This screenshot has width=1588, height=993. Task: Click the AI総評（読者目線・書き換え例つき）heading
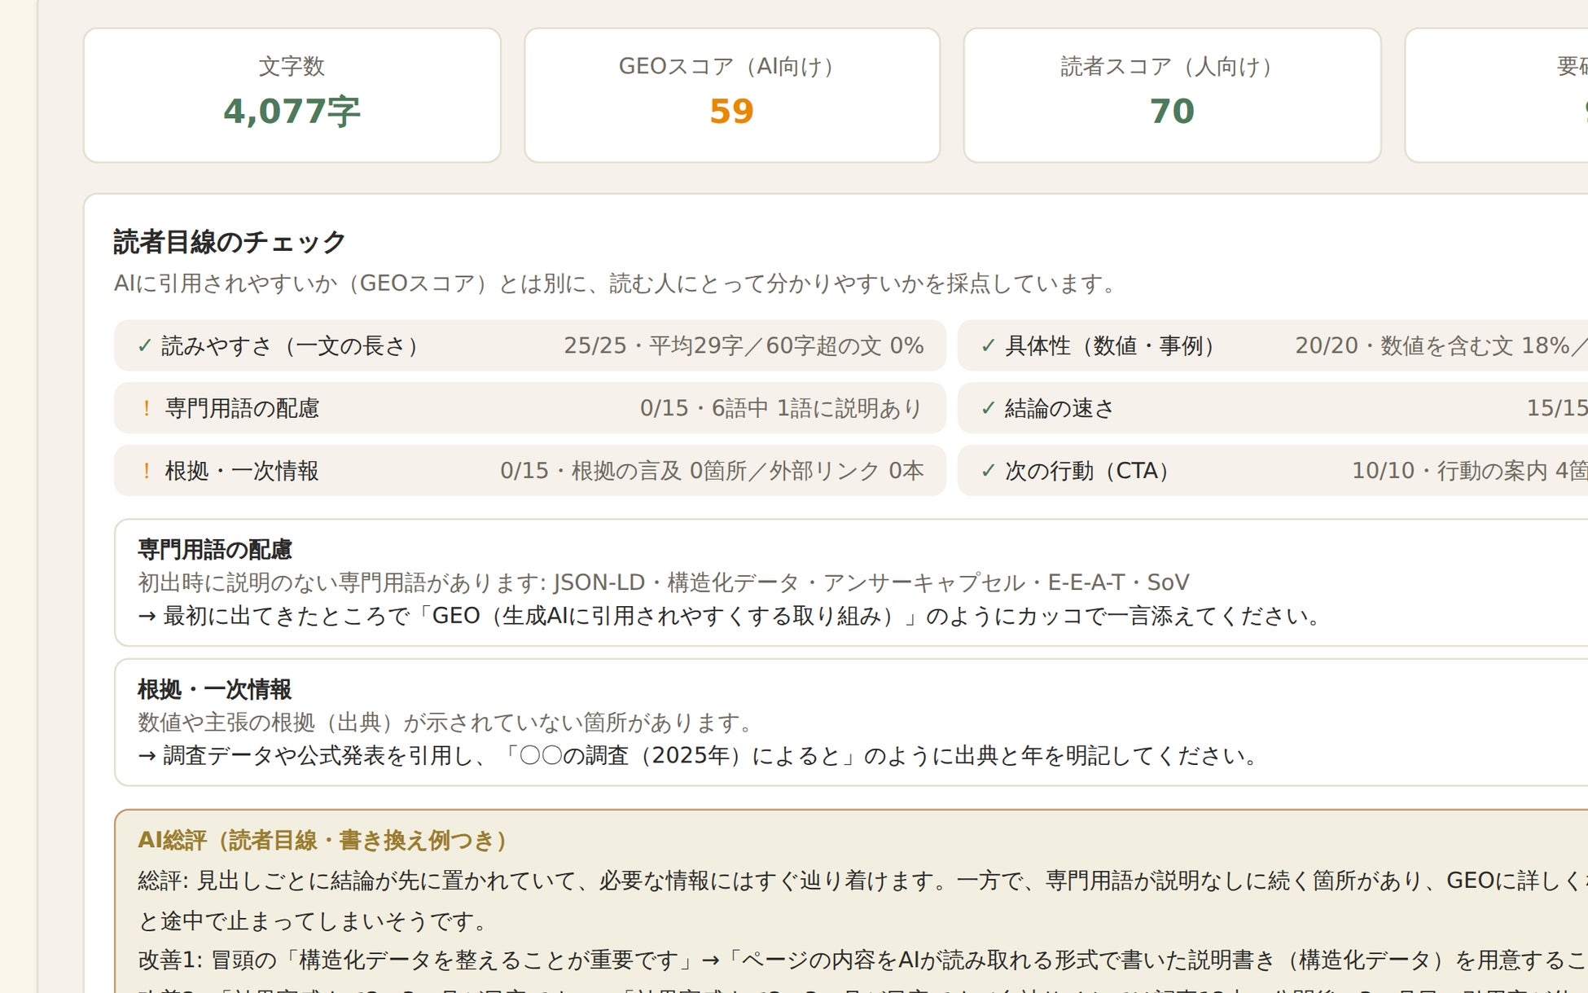pyautogui.click(x=322, y=840)
